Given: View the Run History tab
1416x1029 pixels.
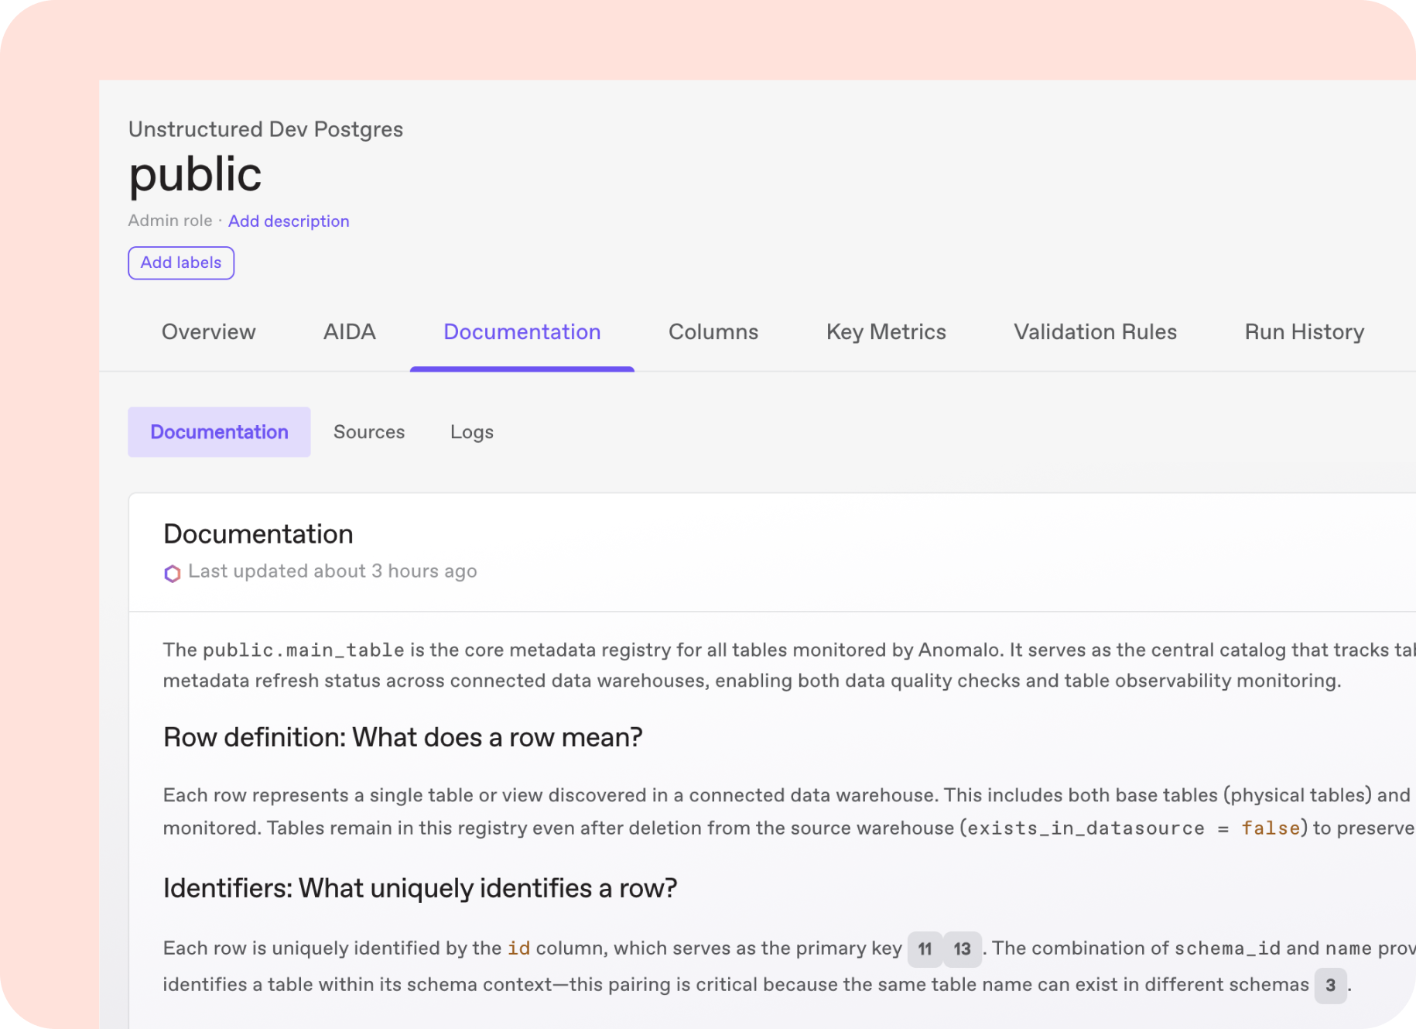Looking at the screenshot, I should click(1304, 332).
